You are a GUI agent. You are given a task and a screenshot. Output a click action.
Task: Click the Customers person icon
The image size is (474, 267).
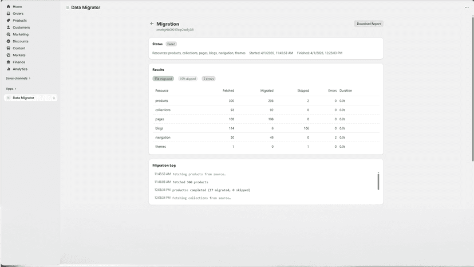coord(9,28)
